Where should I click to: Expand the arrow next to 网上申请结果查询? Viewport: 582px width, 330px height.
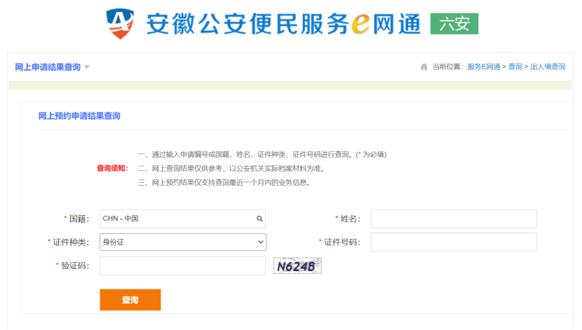(87, 67)
